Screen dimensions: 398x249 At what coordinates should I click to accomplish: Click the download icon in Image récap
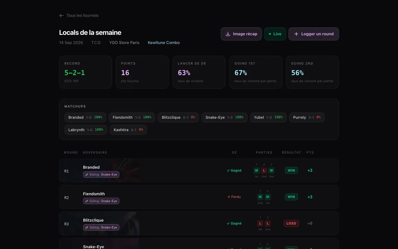pyautogui.click(x=228, y=34)
